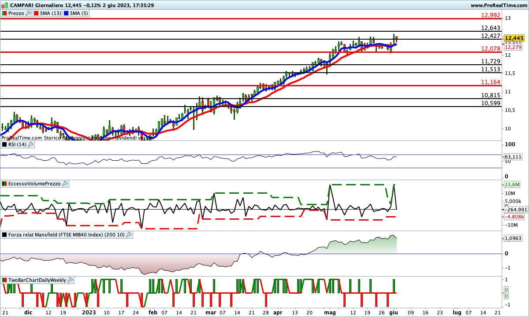Click the 'giu' month on the time axis
Viewport: 529px width, 317px height.
(394, 312)
